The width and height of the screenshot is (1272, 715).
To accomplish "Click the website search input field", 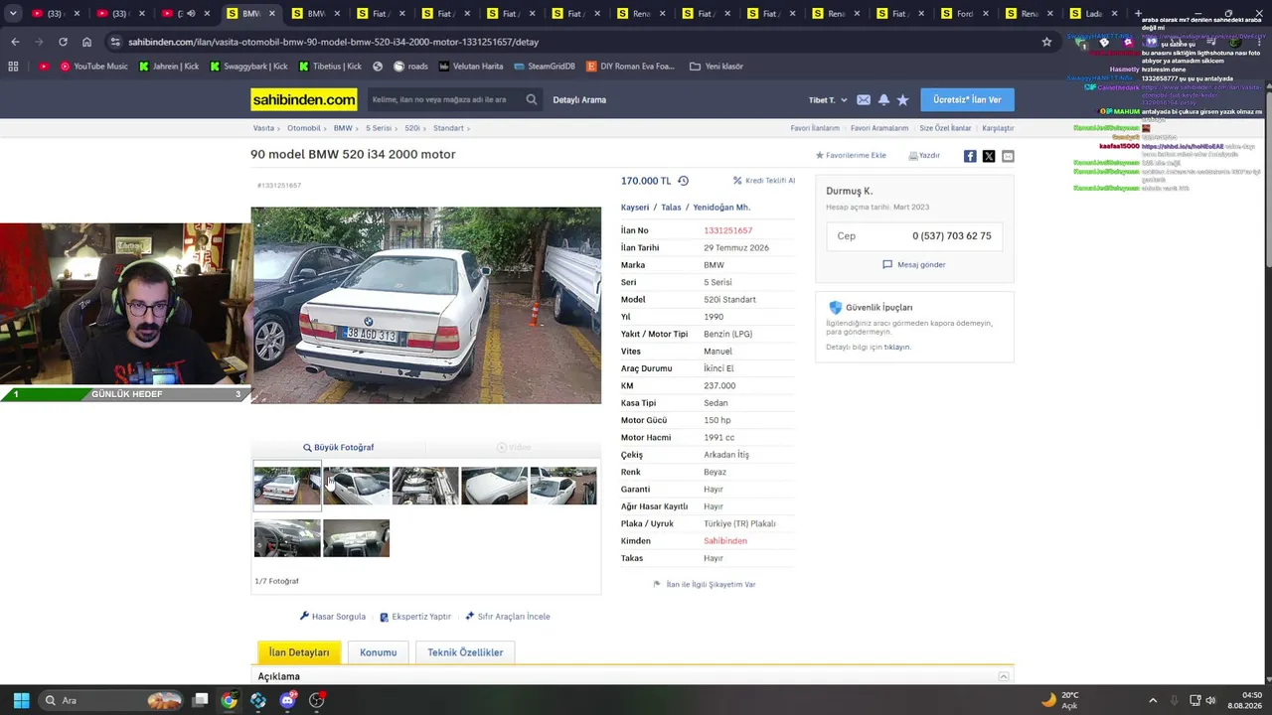I will pyautogui.click(x=443, y=99).
